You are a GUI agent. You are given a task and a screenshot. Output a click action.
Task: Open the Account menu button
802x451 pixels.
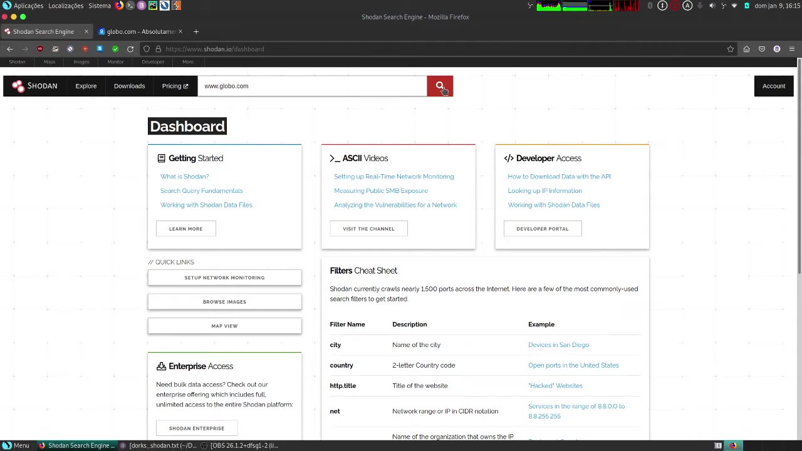pos(774,86)
